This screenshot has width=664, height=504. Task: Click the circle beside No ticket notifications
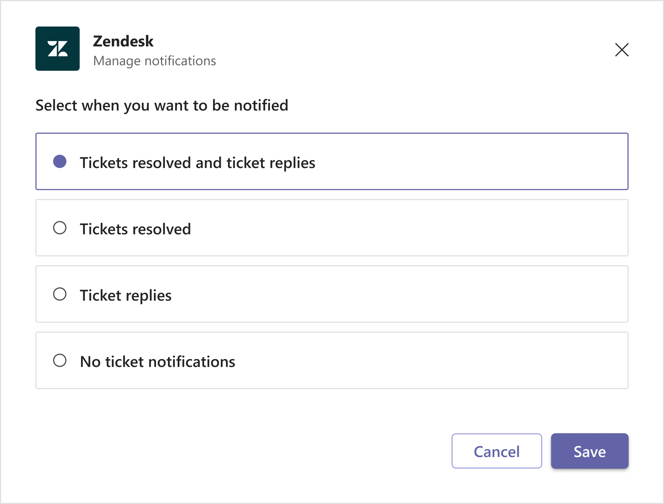pyautogui.click(x=60, y=361)
